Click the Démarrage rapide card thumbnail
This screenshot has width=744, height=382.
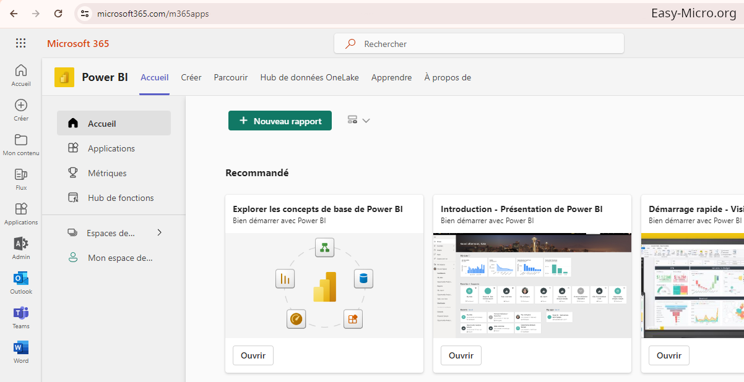(693, 286)
